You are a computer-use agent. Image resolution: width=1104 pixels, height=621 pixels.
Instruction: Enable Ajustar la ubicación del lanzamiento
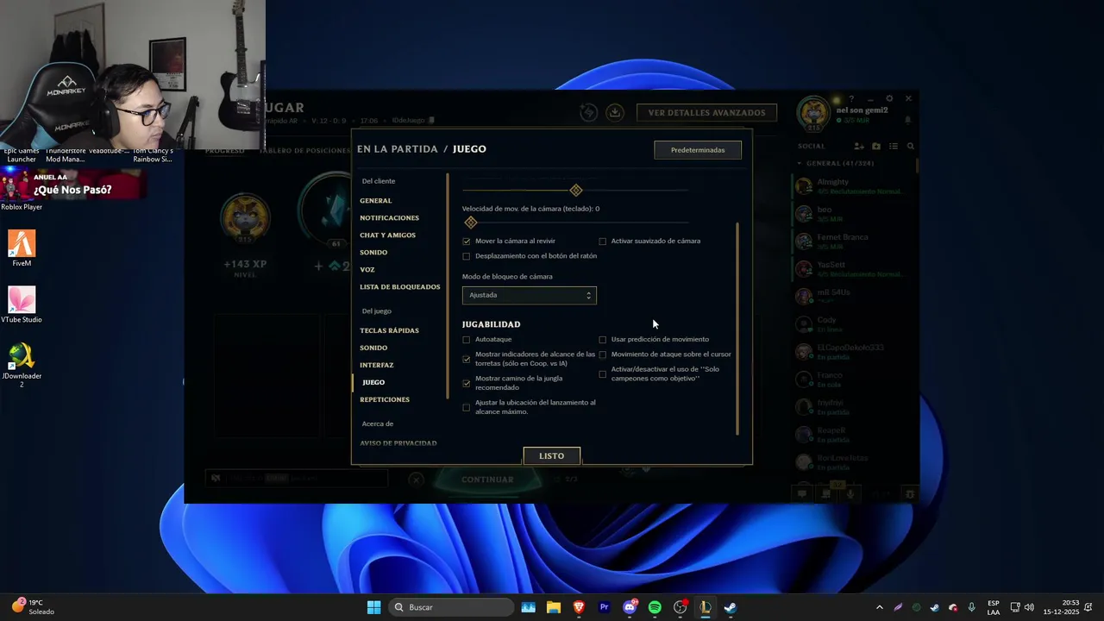click(467, 407)
